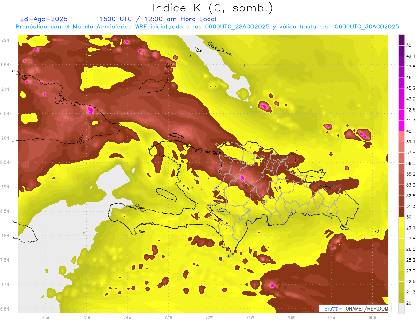Click the color scale value "36.5"

[x=410, y=163]
